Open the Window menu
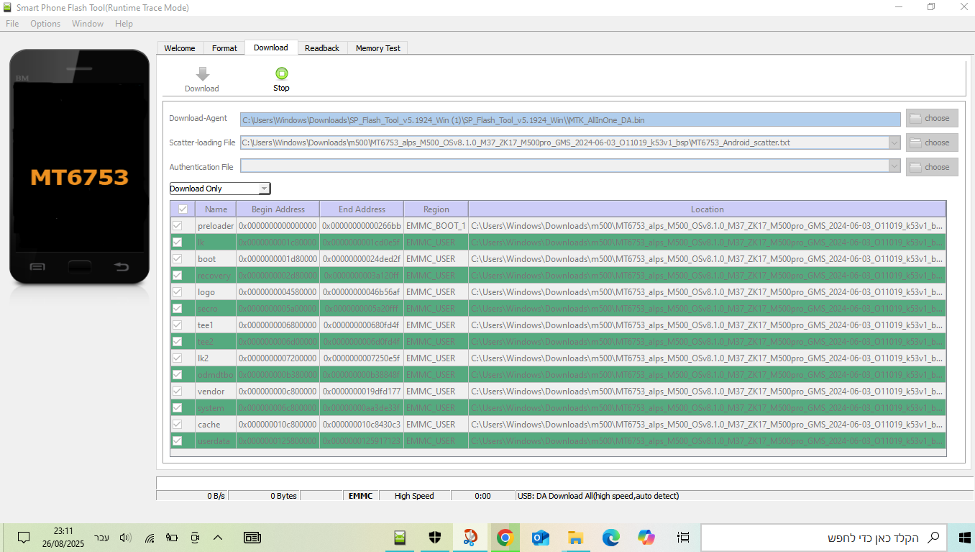 [88, 24]
